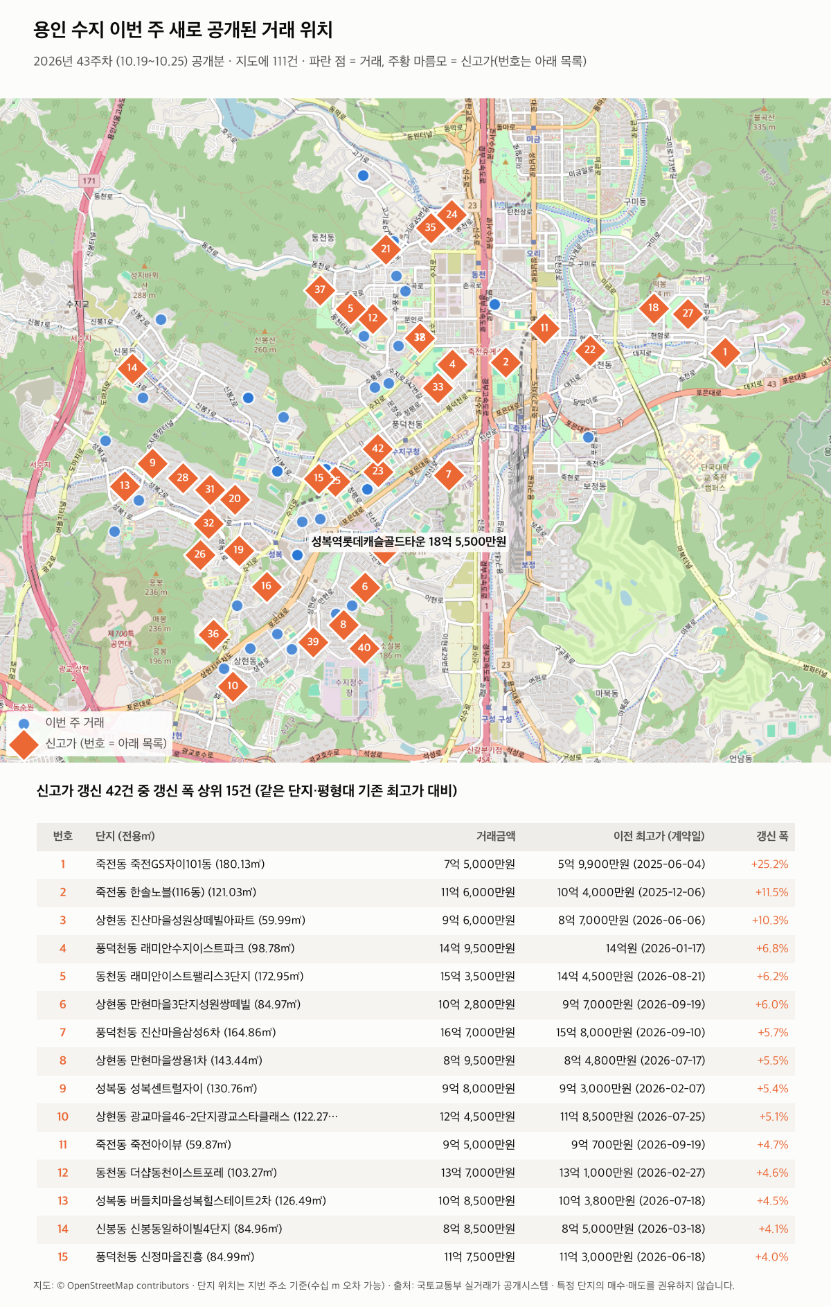Select '풍덕천동 진산마을삼성6차 (164.86㎡)' in the table
The height and width of the screenshot is (1307, 831).
tap(186, 1033)
